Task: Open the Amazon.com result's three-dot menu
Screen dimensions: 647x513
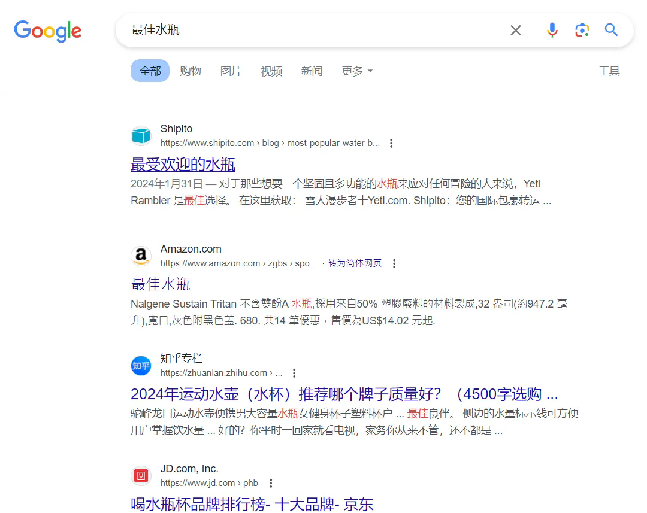Action: [394, 263]
